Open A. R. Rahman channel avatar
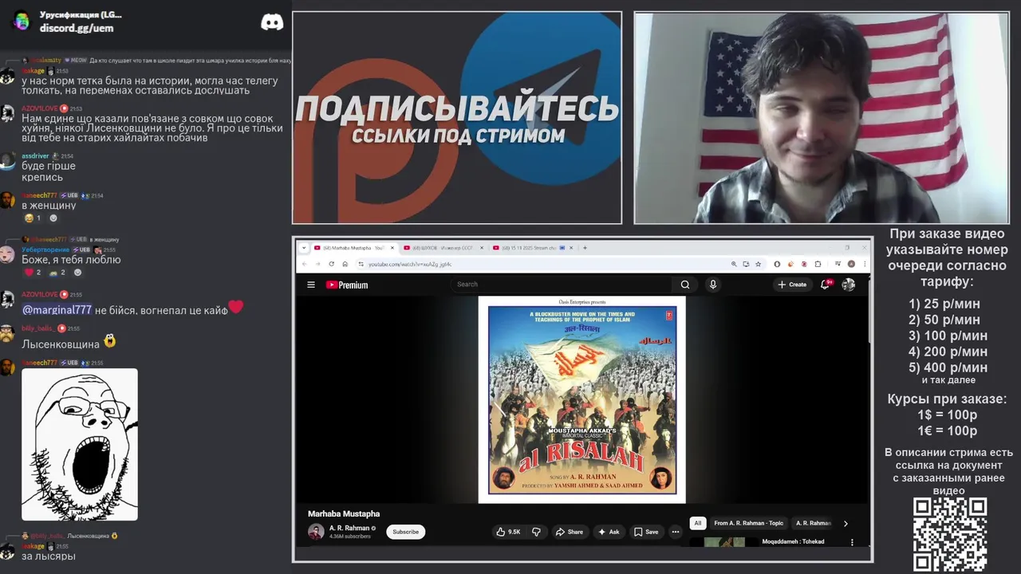1021x574 pixels. [x=316, y=532]
